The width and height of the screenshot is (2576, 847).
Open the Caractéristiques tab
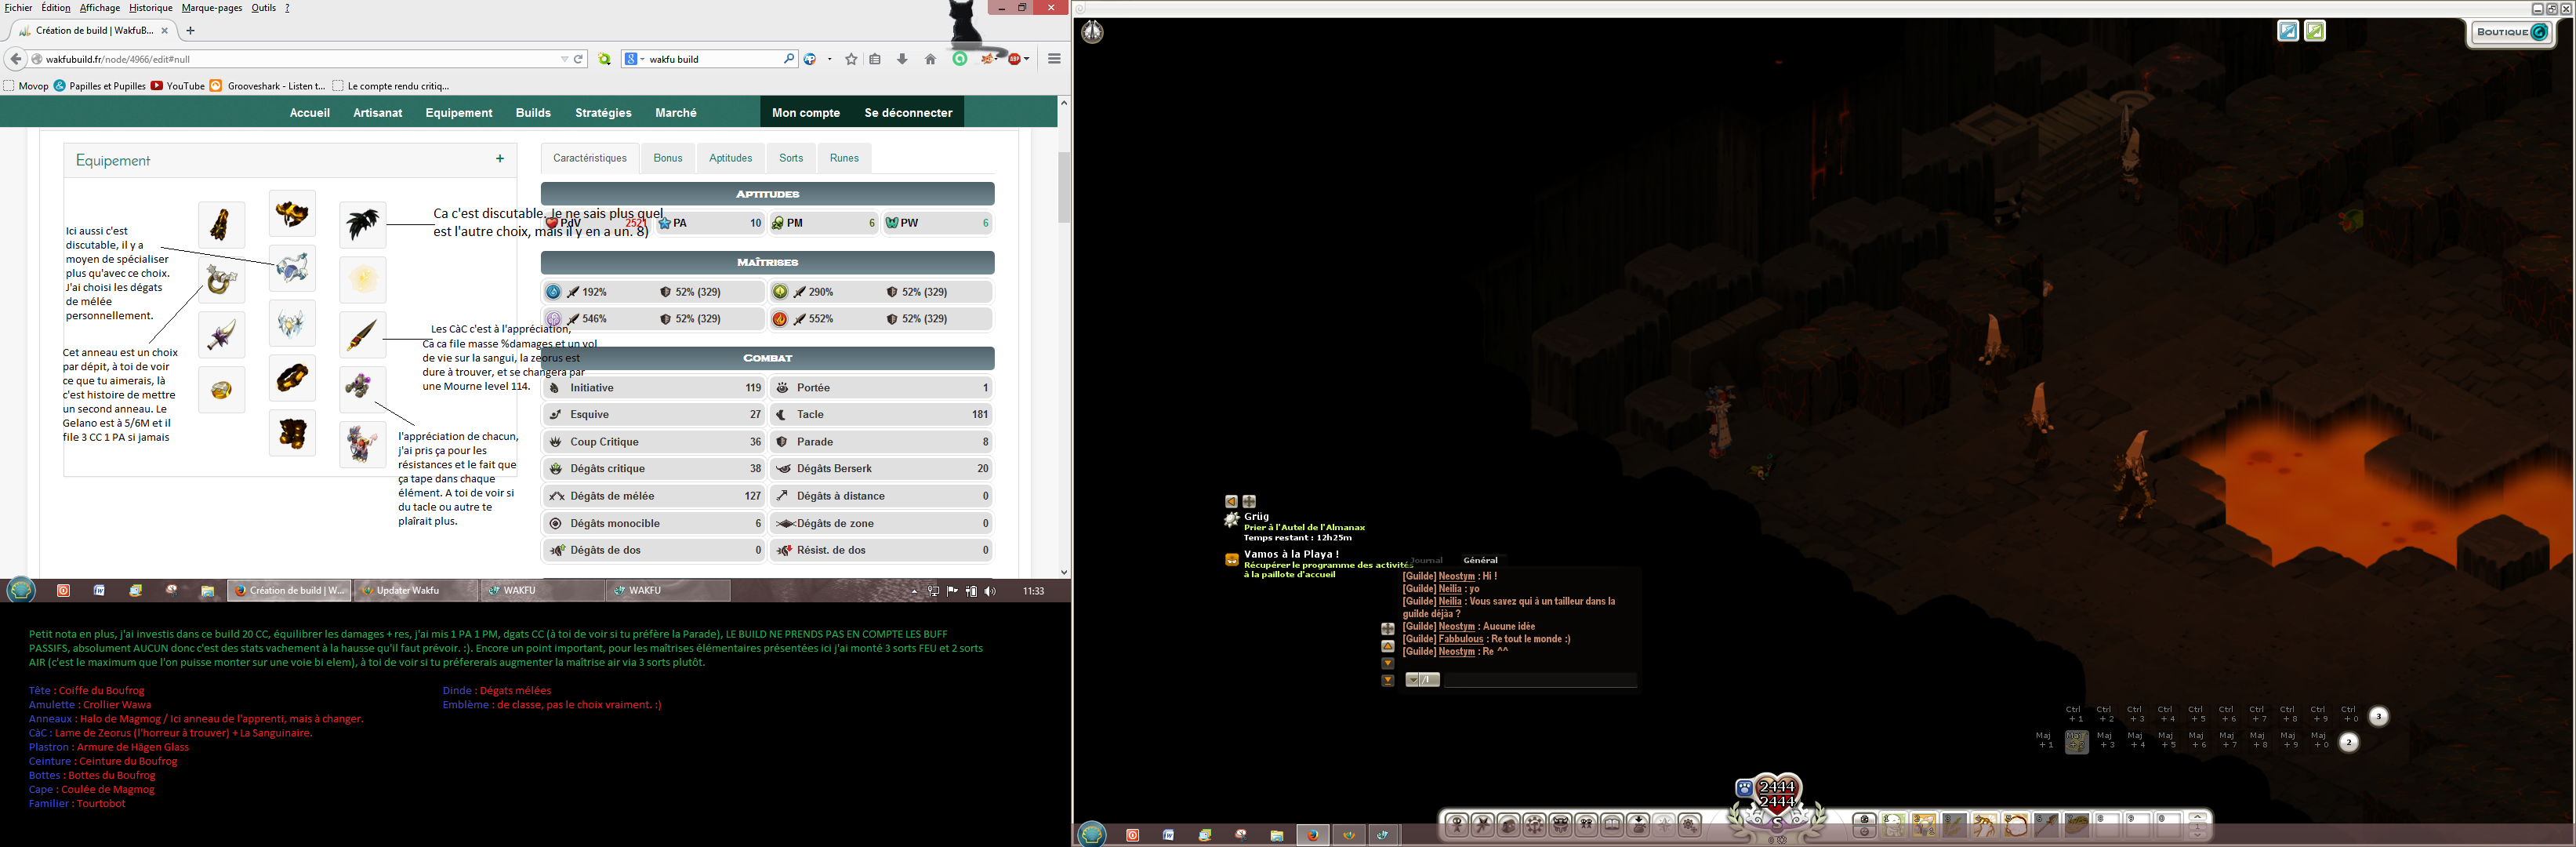[590, 158]
